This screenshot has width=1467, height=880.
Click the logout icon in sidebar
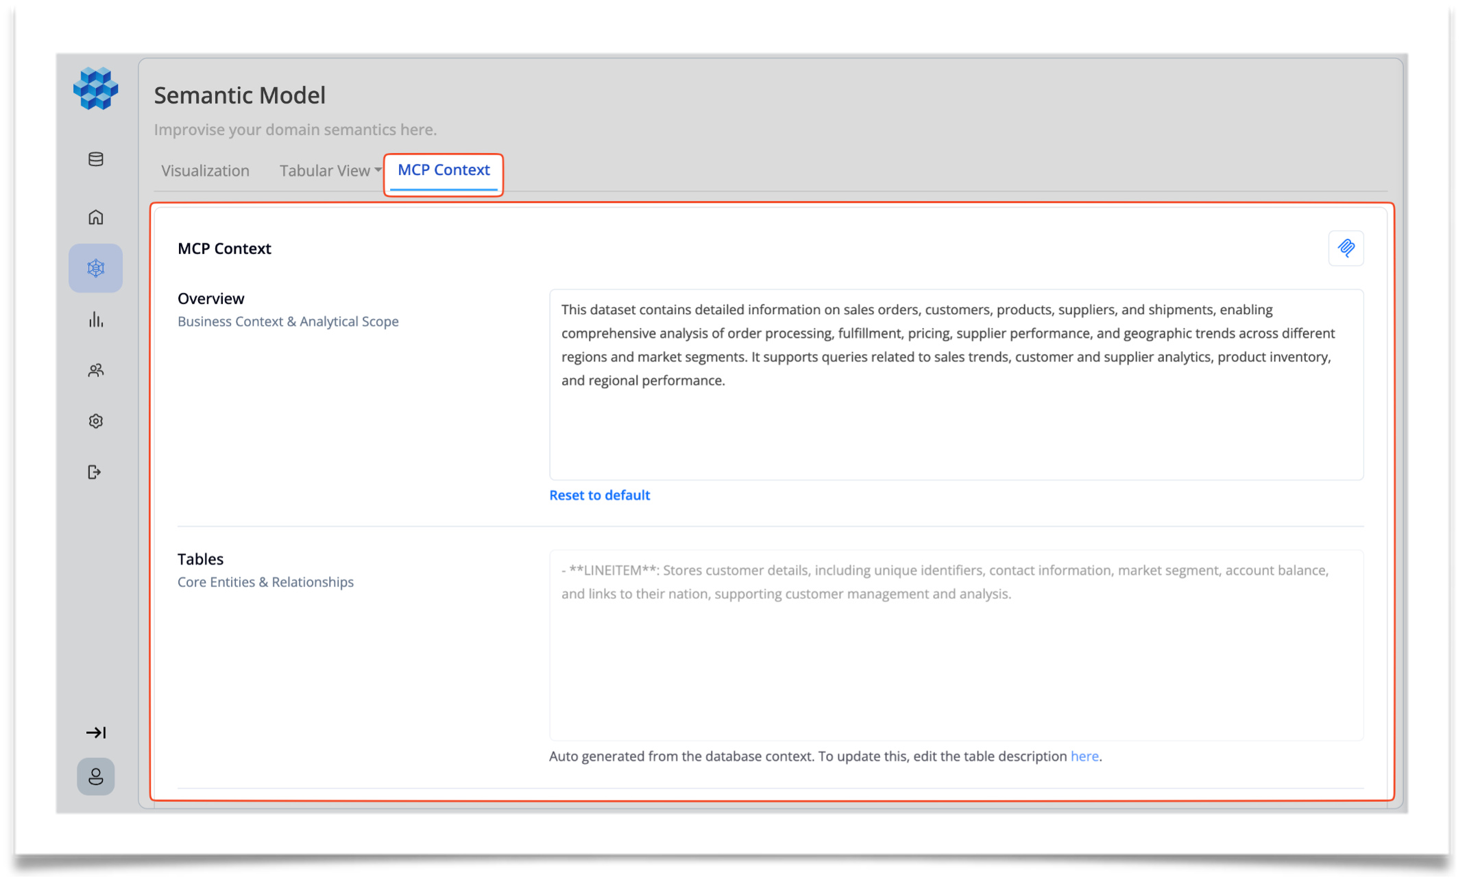click(95, 472)
